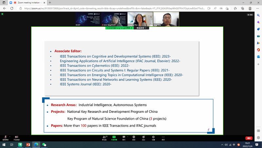Open a new browser tab

click(50, 3)
